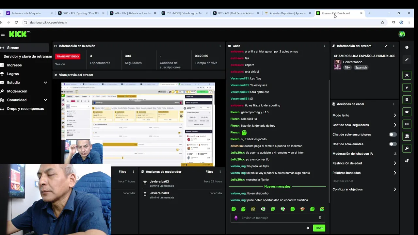Open Moderación del chat con IA link
418x235 pixels.
click(x=364, y=154)
